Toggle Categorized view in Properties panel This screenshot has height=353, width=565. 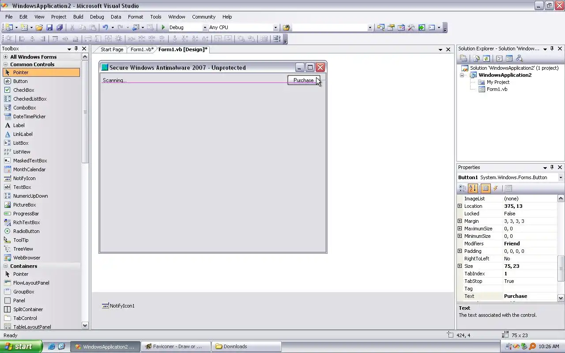pyautogui.click(x=463, y=188)
